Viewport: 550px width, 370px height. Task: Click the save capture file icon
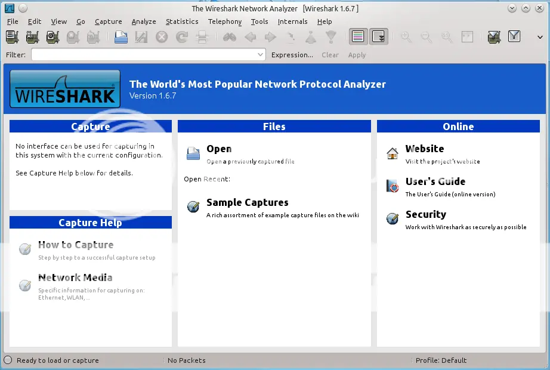(x=141, y=37)
